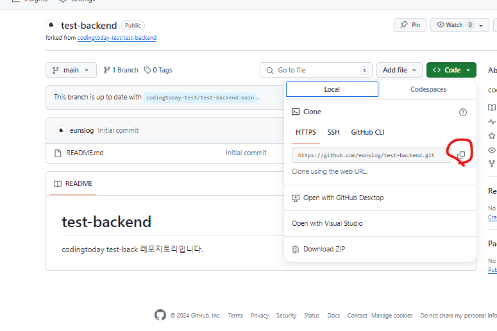The width and height of the screenshot is (497, 331).
Task: Open the Security footer link
Action: tap(286, 316)
